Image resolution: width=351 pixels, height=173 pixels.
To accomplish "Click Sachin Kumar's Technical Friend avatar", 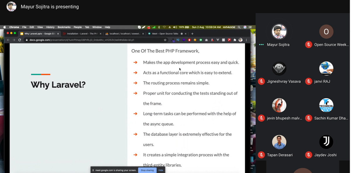I will [326, 105].
